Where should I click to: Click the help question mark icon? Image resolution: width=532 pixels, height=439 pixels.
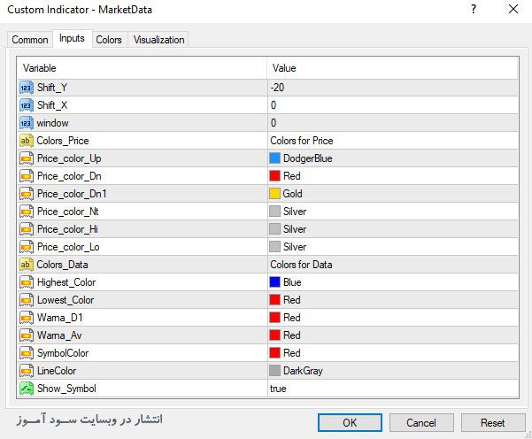click(474, 9)
